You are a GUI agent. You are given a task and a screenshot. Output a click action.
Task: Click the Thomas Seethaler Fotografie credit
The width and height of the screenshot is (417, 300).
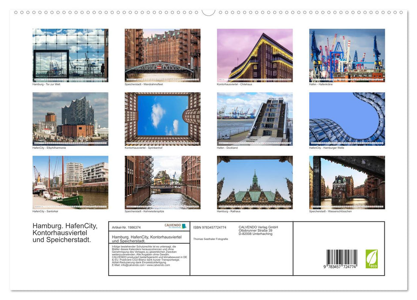[210, 238]
